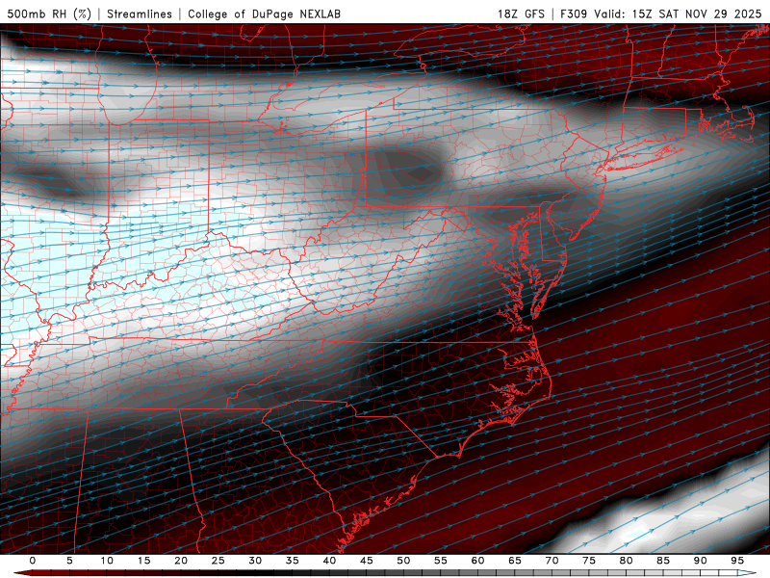The height and width of the screenshot is (578, 770).
Task: Click the "85" color bar label
Action: pyautogui.click(x=663, y=561)
